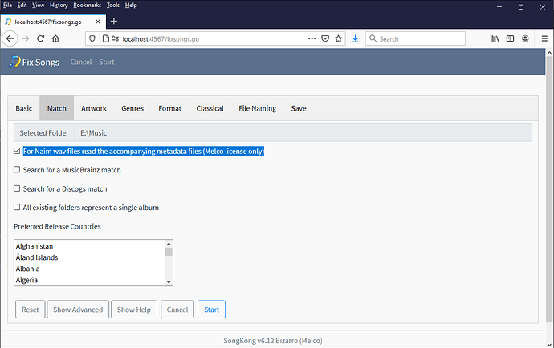Open the Bookmarks menu

tap(88, 6)
